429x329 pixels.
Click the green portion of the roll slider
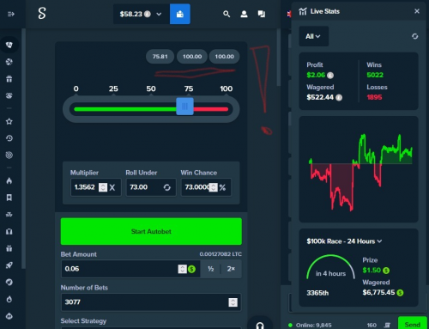125,109
